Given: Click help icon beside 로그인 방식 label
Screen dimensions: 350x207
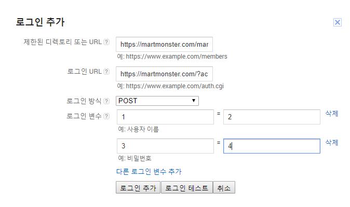Looking at the screenshot, I should click(x=106, y=101).
